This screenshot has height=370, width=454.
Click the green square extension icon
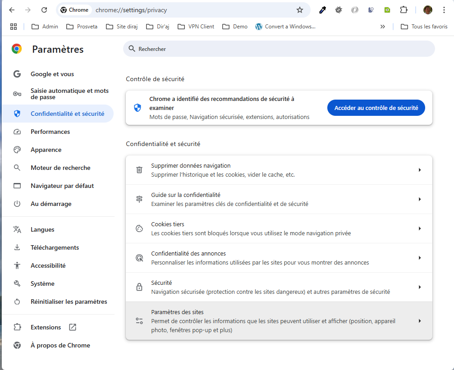387,10
